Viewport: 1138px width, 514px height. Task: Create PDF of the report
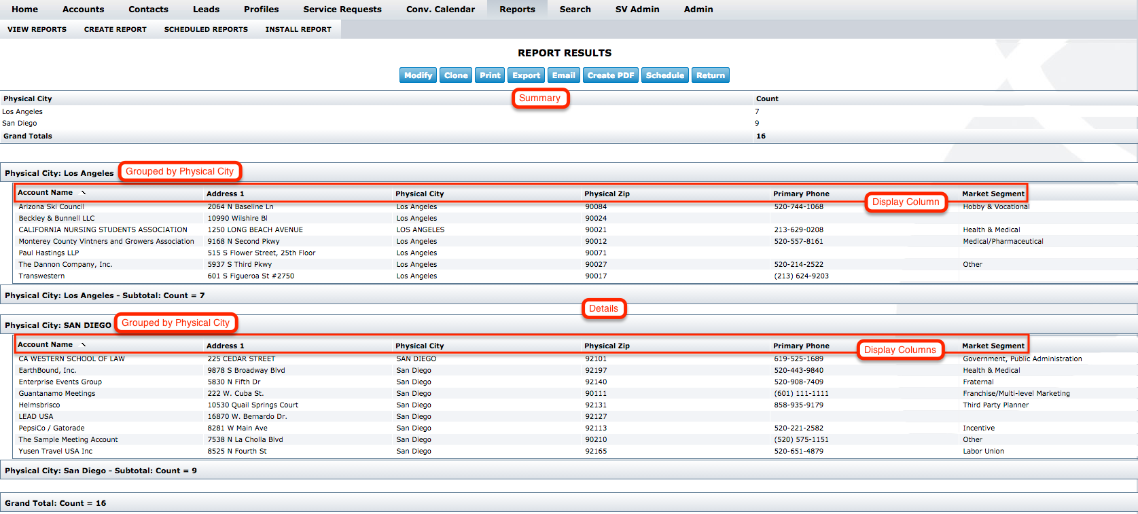coord(610,75)
